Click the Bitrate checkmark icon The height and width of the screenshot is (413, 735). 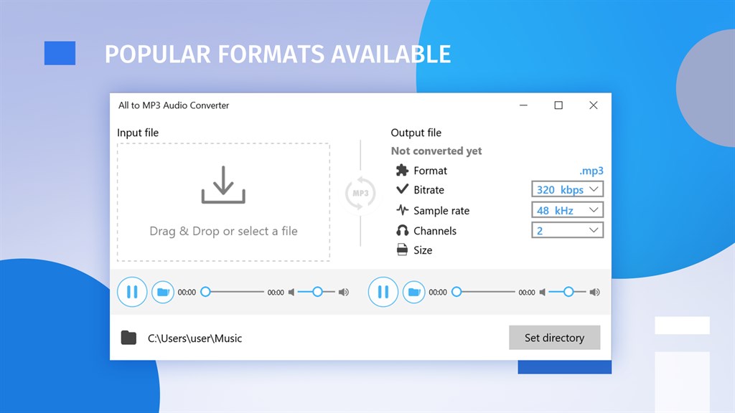(402, 189)
